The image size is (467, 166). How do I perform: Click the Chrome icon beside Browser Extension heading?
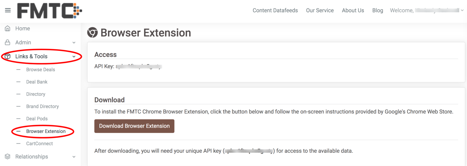[93, 32]
